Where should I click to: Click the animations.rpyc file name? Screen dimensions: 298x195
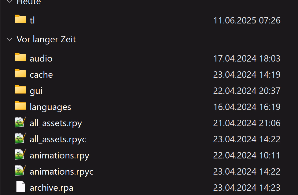pos(61,172)
